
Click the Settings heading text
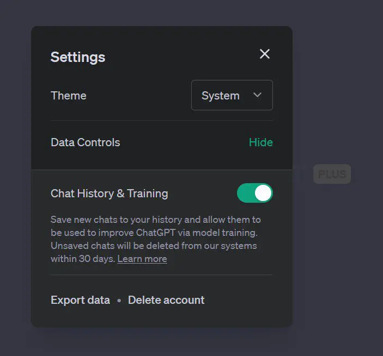coord(78,57)
